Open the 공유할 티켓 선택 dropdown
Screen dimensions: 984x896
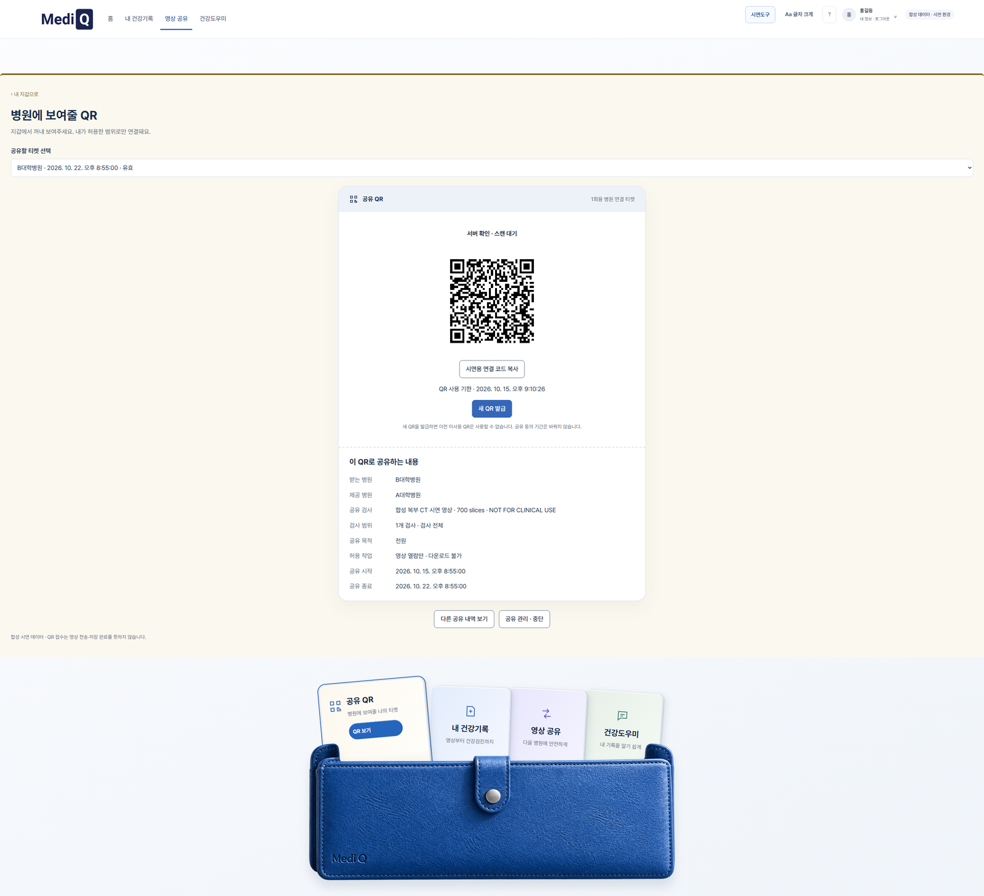click(492, 168)
